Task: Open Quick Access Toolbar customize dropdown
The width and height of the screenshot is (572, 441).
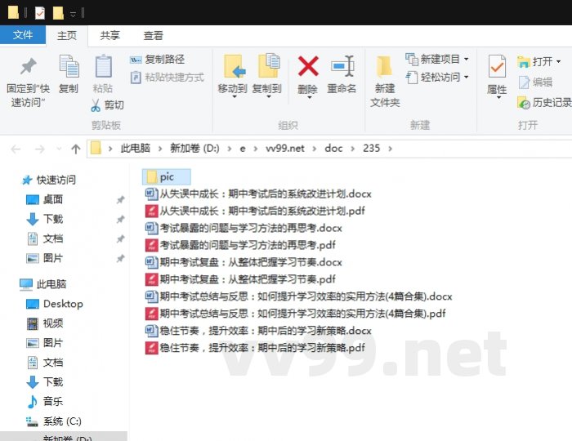Action: (73, 14)
